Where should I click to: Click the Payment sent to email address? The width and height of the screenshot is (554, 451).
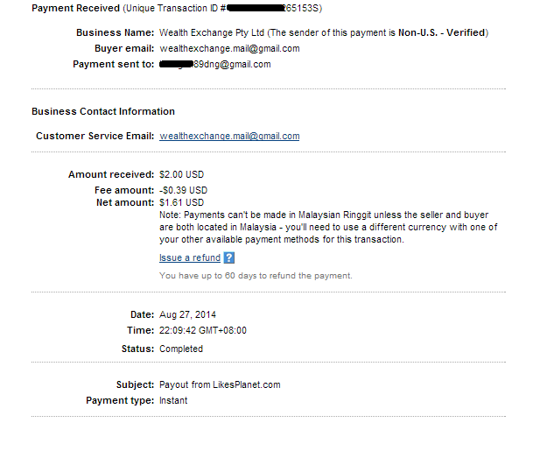click(215, 64)
